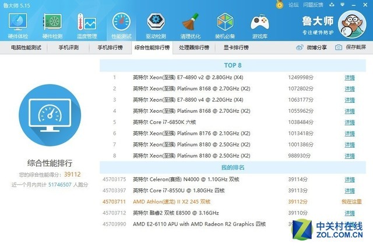Open 详情 for Core i7-6850K row
The width and height of the screenshot is (373, 247).
[x=350, y=122]
